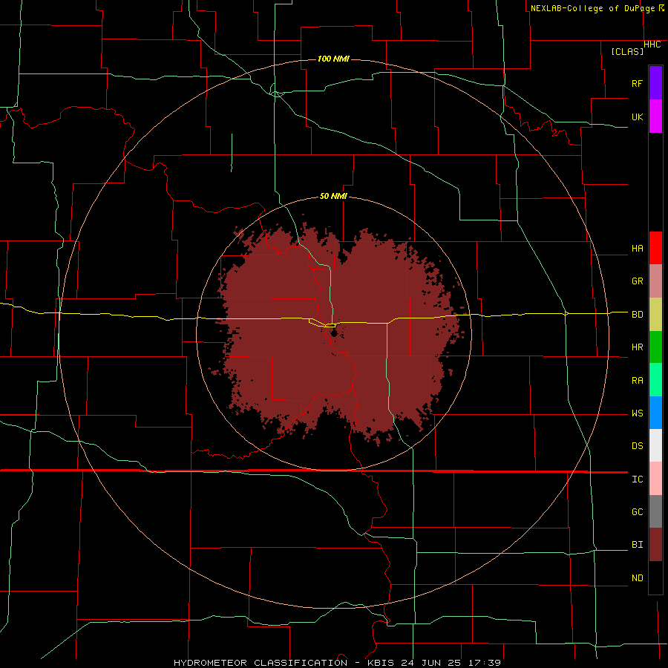668x668 pixels.
Task: Click the IC light pink legend swatch
Action: [655, 479]
